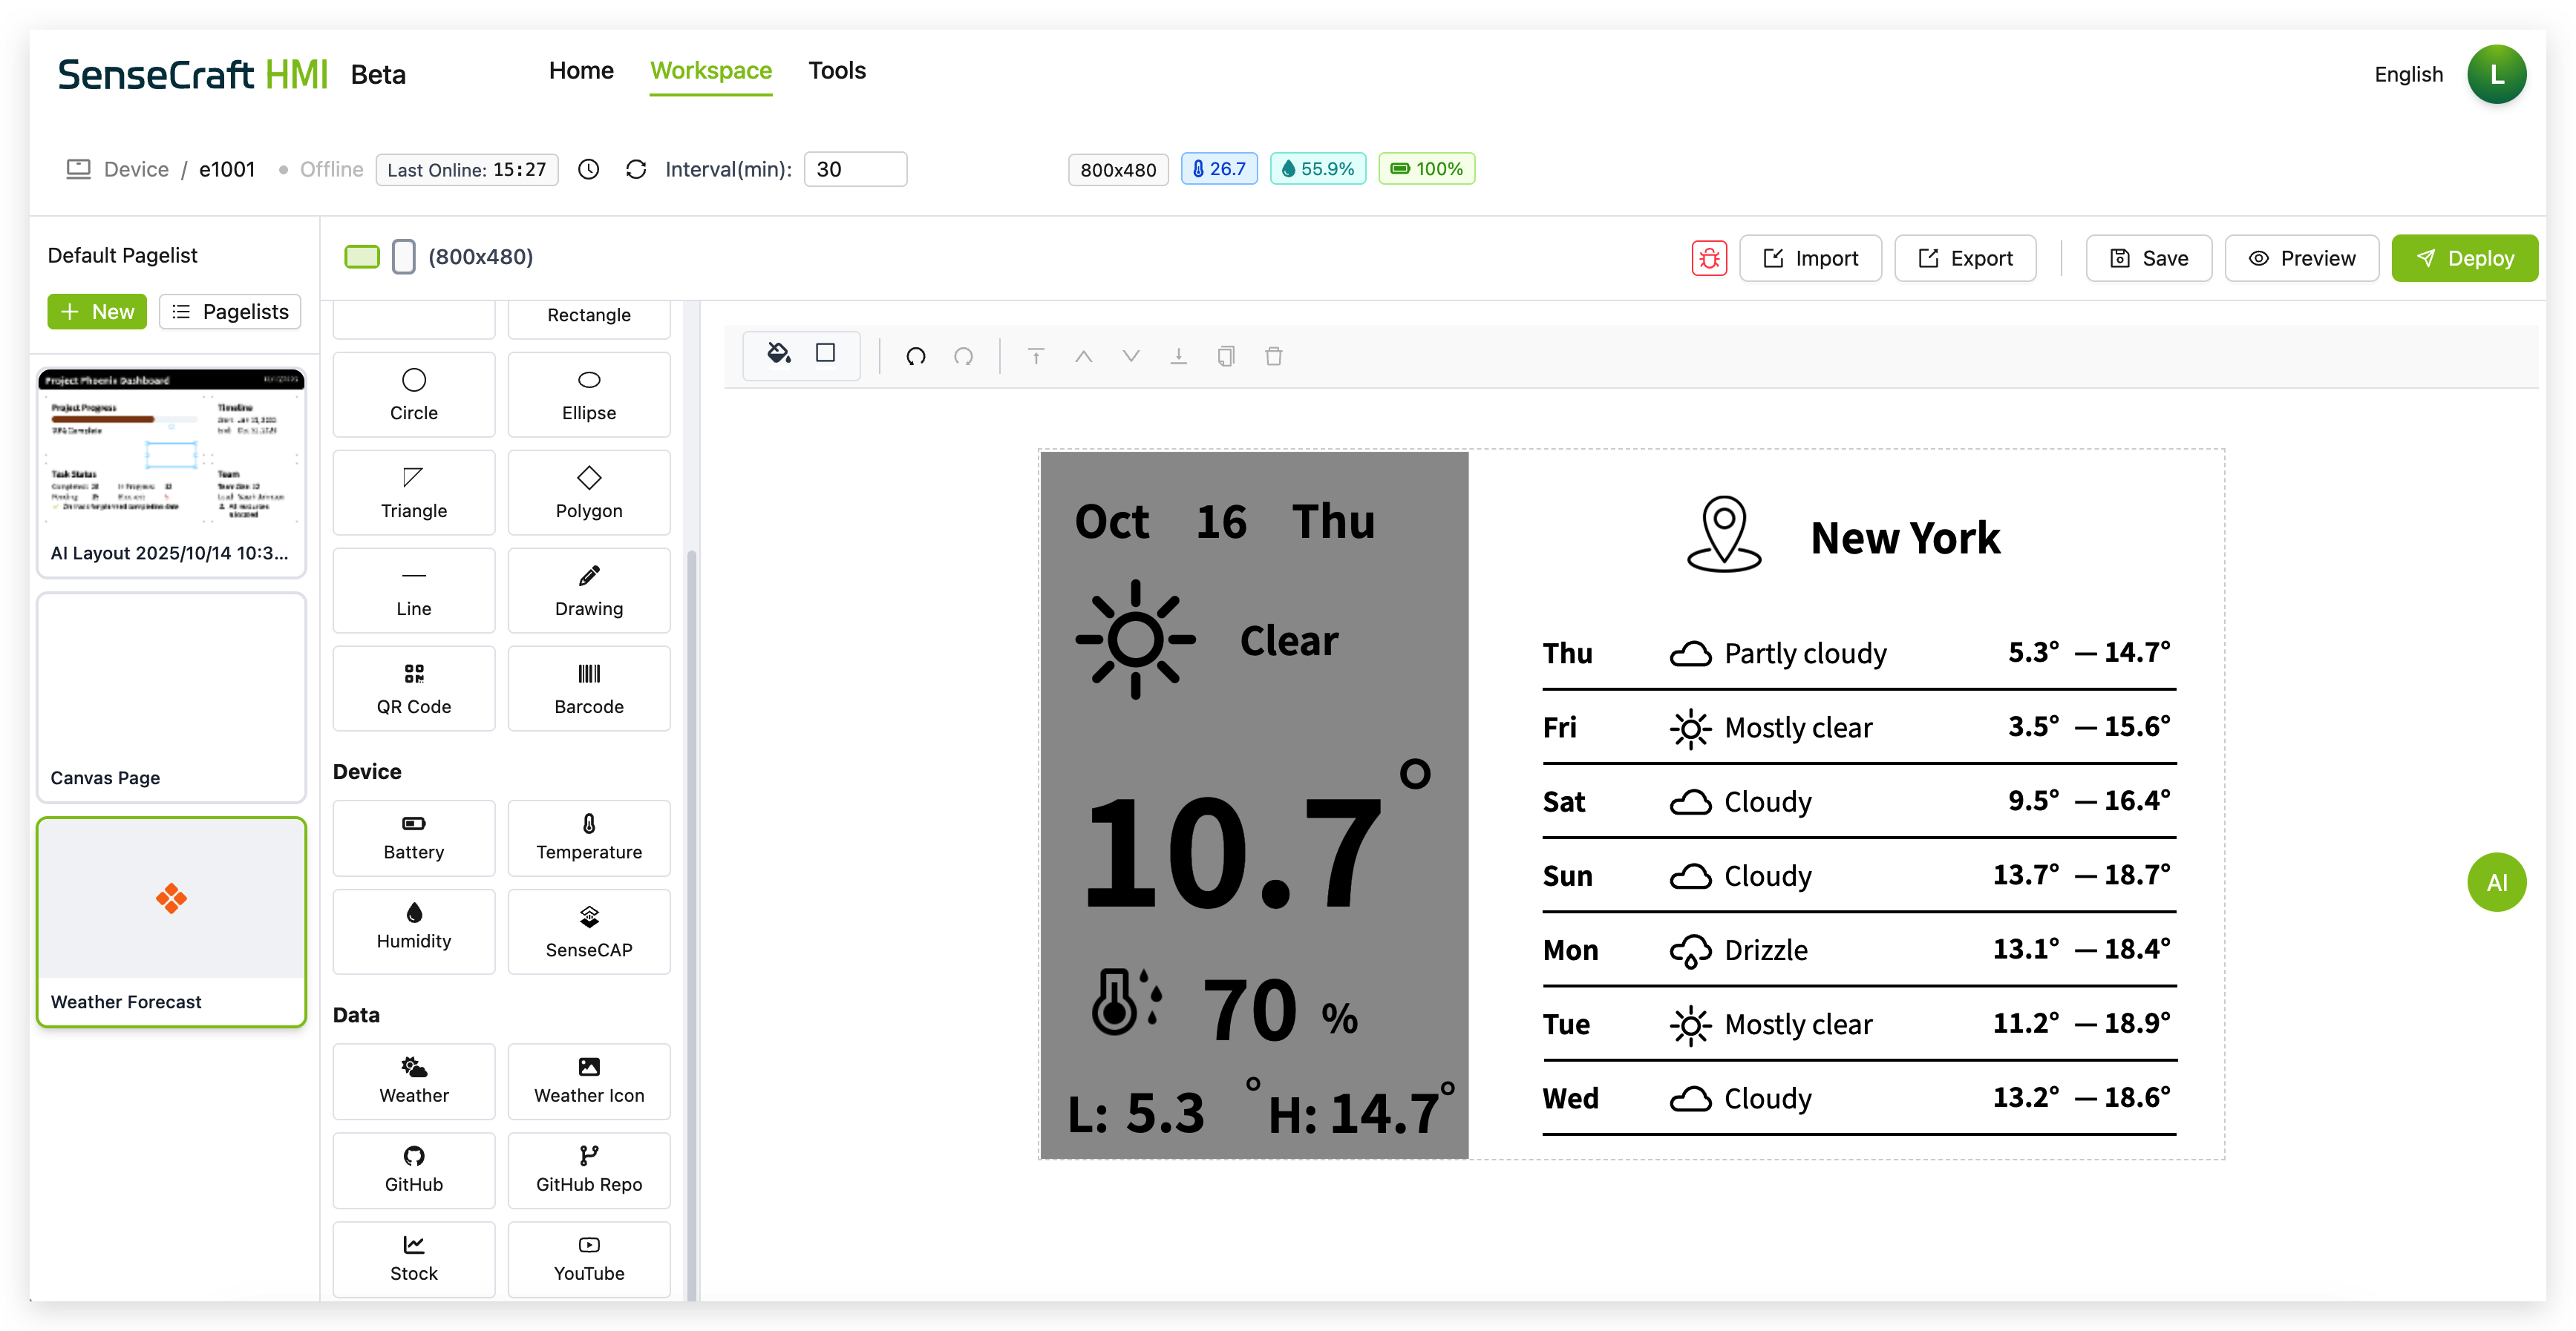The image size is (2576, 1331).
Task: Add a QR Code widget
Action: [x=413, y=688]
